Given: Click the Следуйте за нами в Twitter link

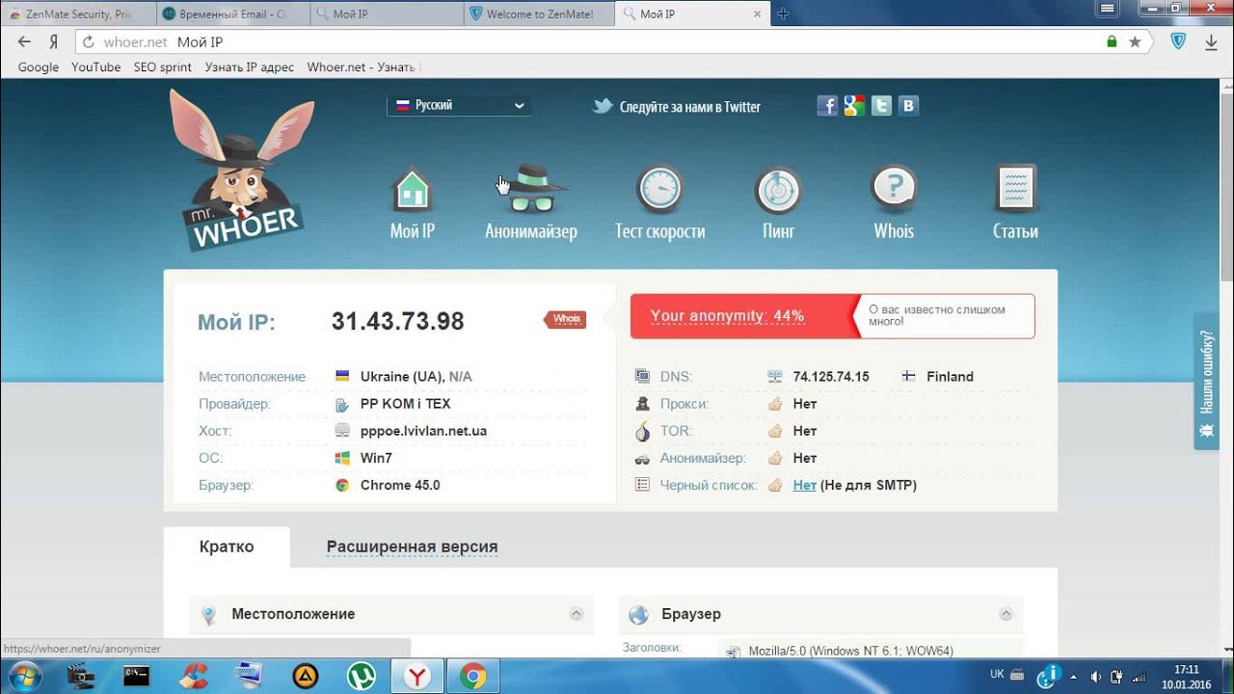Looking at the screenshot, I should click(x=689, y=107).
